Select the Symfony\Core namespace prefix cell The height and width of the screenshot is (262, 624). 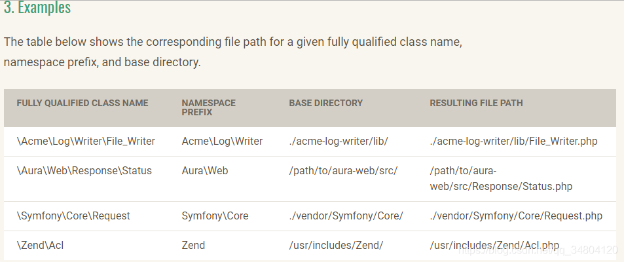click(x=215, y=215)
